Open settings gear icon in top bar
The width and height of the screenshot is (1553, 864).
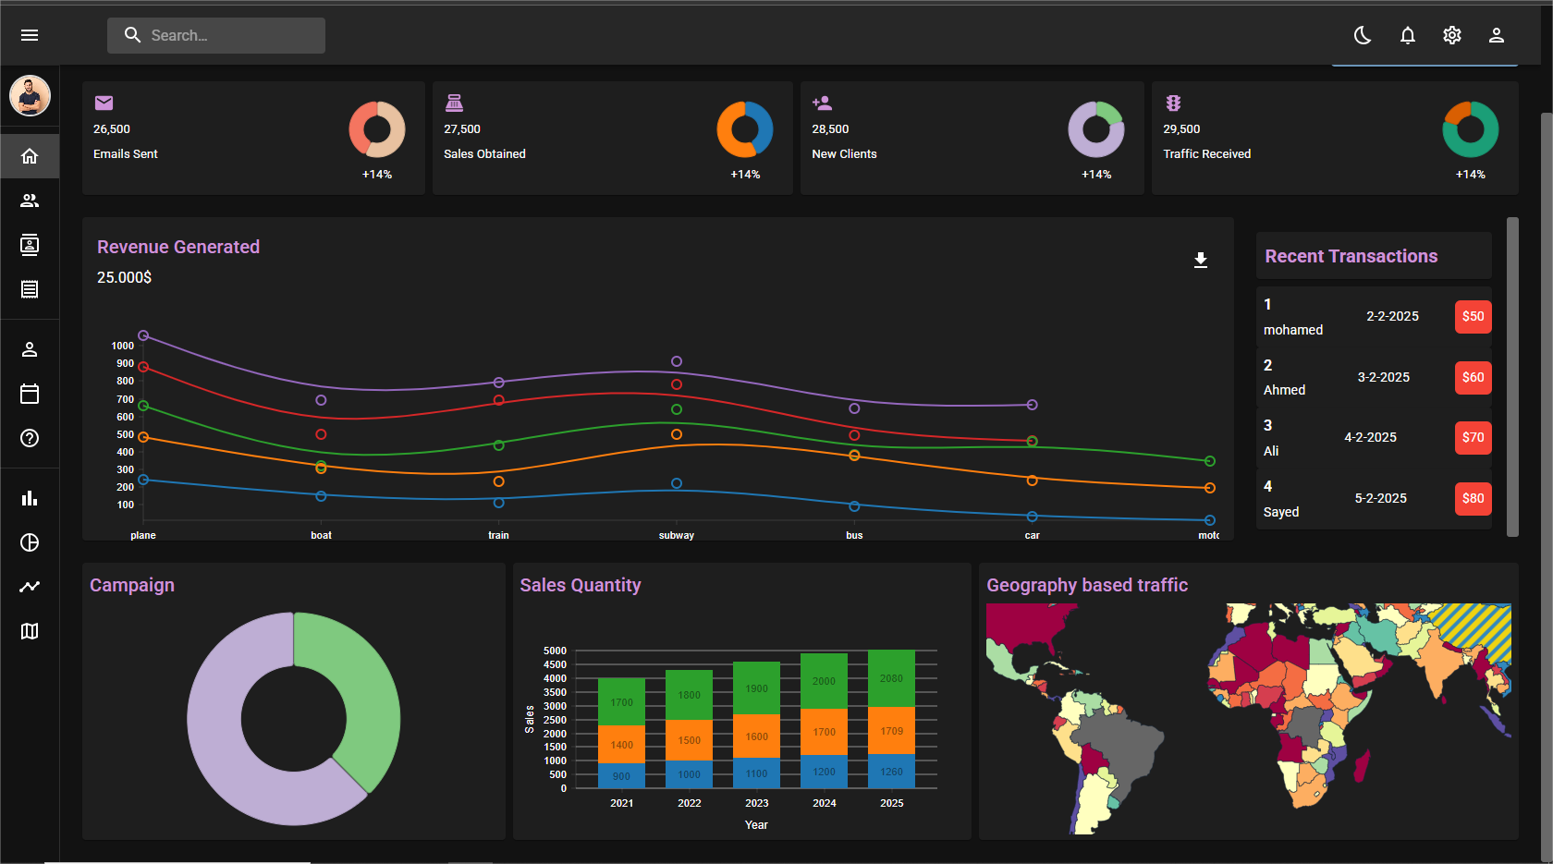point(1451,35)
